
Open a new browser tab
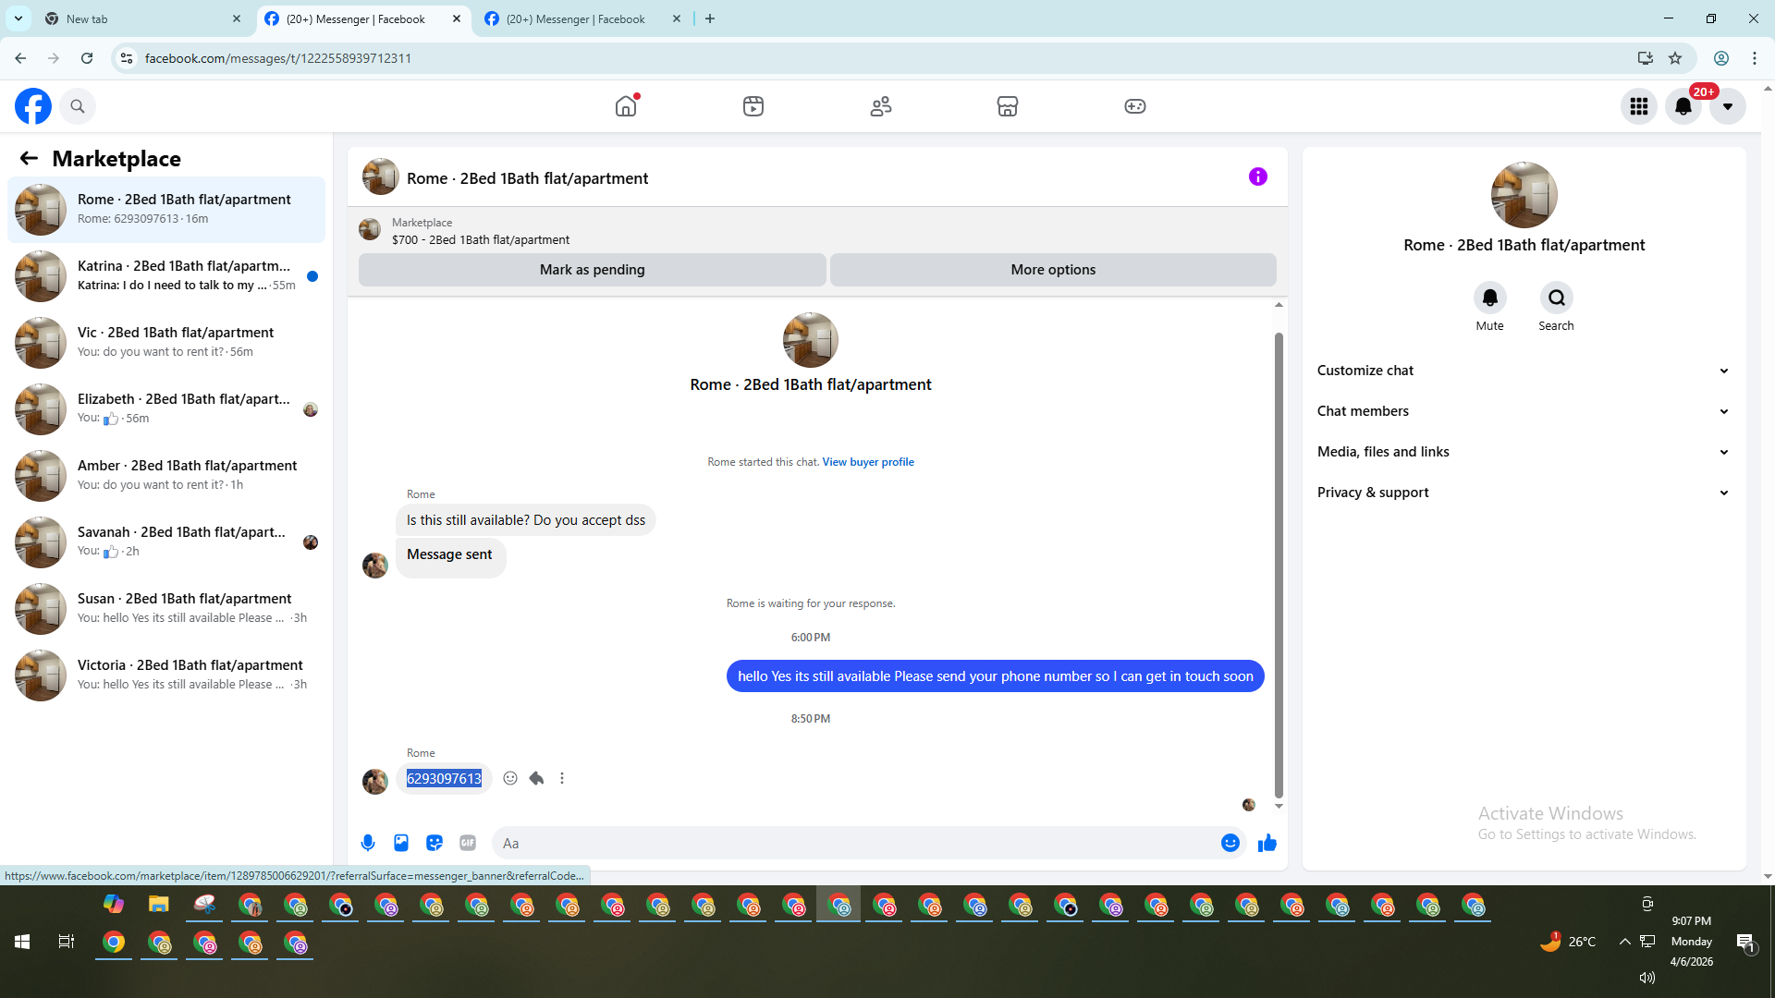pyautogui.click(x=710, y=18)
